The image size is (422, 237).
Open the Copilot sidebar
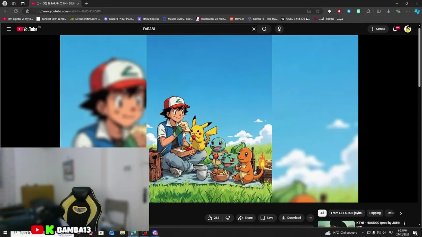coord(417,11)
